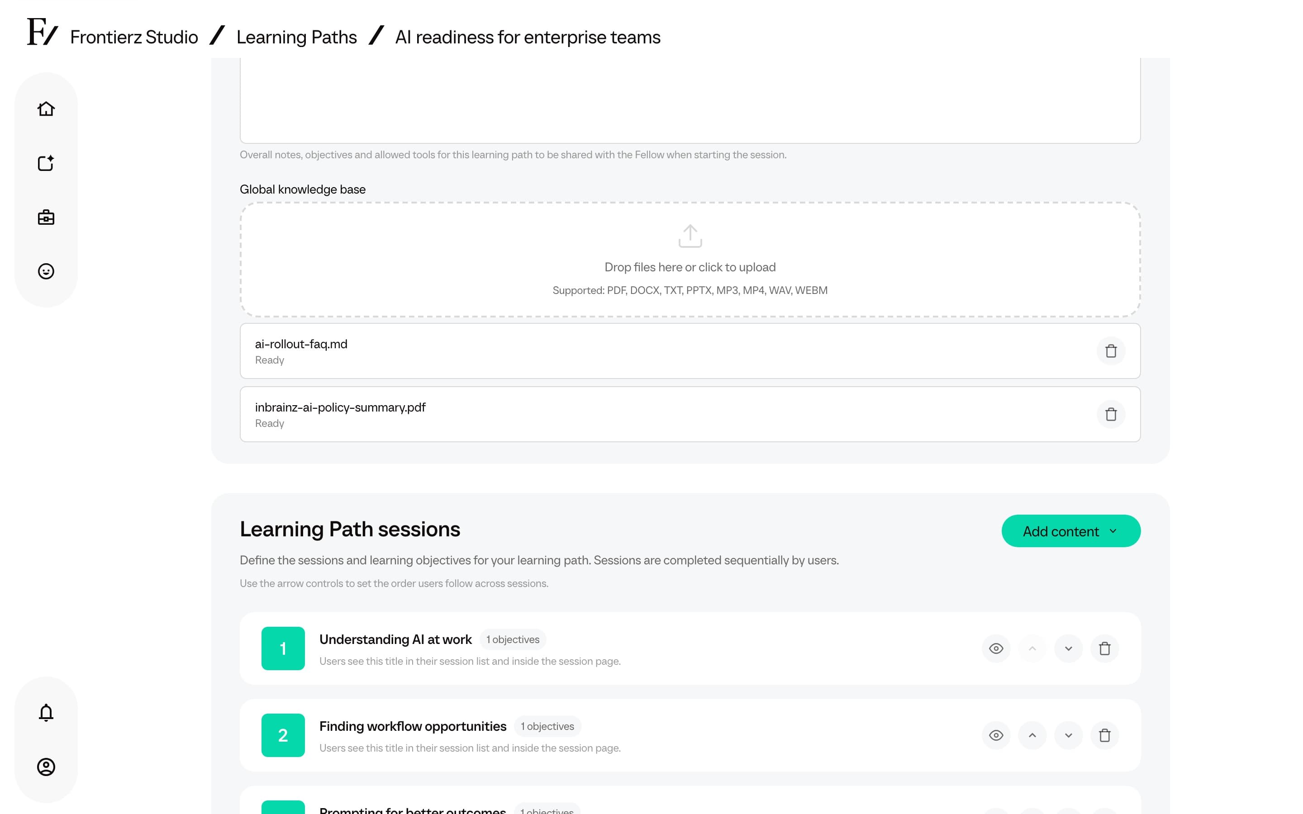Go to Learning Paths breadcrumb

297,37
